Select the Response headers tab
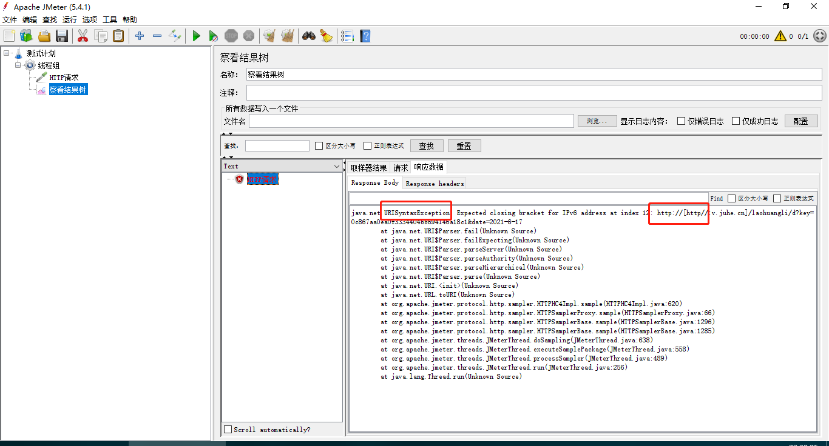Viewport: 829px width, 446px height. pyautogui.click(x=435, y=184)
